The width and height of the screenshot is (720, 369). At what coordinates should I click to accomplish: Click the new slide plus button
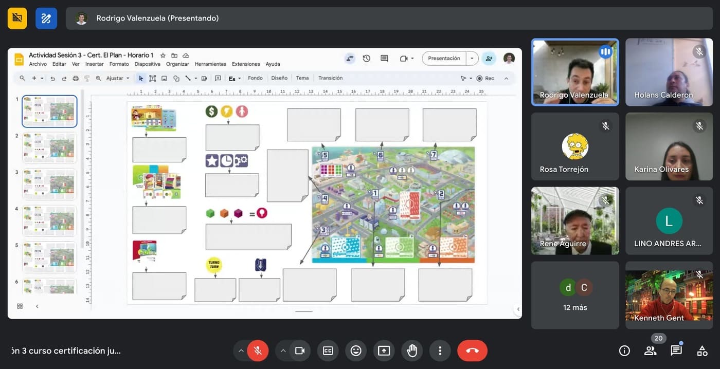[34, 78]
